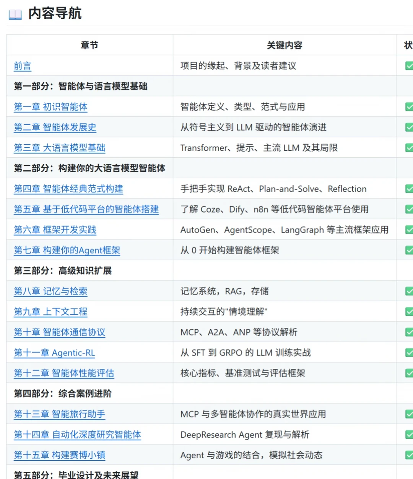The width and height of the screenshot is (413, 479).
Task: Click green check icon in 第十二章 row
Action: [409, 373]
